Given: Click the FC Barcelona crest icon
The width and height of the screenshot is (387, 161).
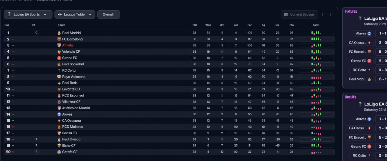Looking at the screenshot, I should tap(59, 39).
